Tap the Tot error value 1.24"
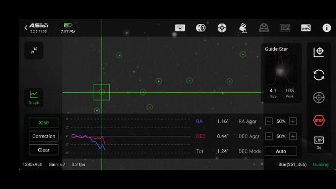This screenshot has width=336, height=189. click(x=223, y=151)
